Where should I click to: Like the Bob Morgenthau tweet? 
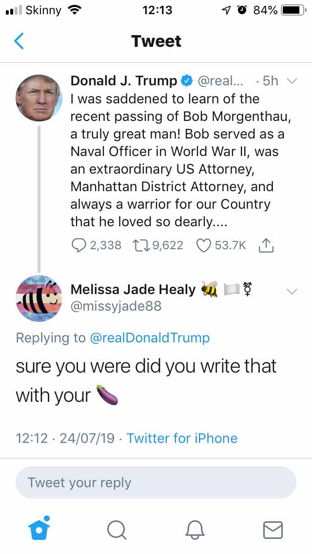(x=204, y=245)
